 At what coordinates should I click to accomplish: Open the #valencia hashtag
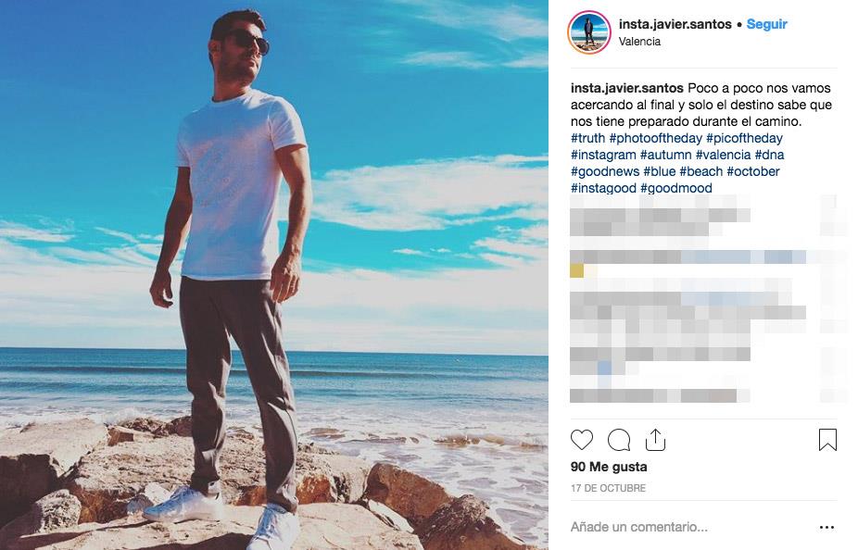click(x=723, y=155)
